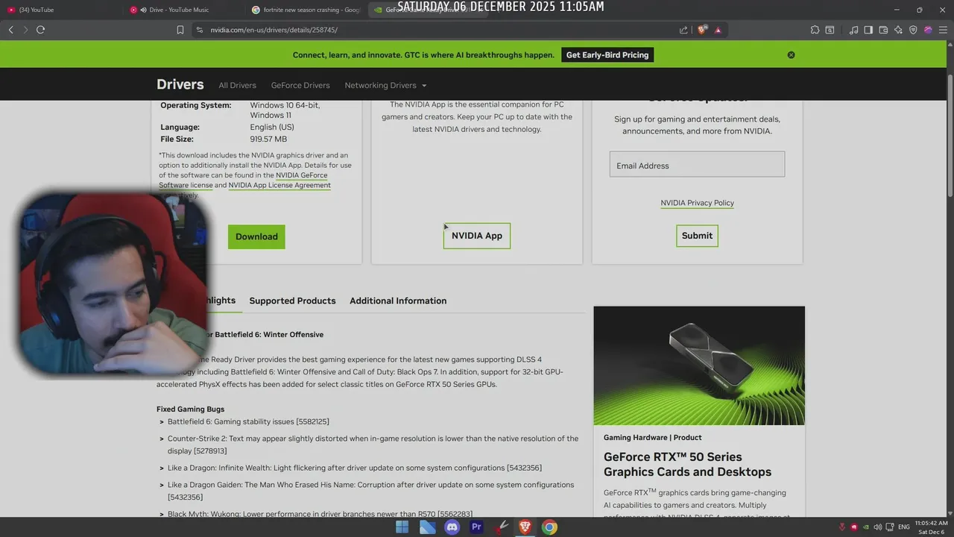Go back with the browser back arrow
This screenshot has height=537, width=954.
click(x=10, y=30)
